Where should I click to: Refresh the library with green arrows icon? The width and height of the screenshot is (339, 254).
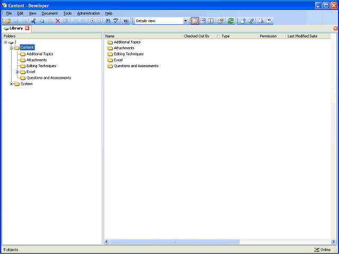coord(231,21)
